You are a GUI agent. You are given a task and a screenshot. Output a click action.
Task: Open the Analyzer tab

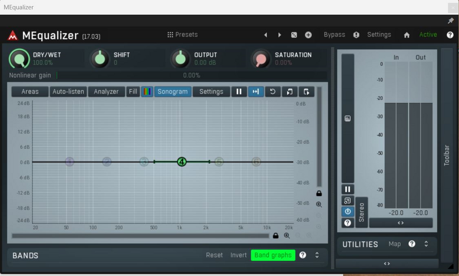tap(106, 92)
